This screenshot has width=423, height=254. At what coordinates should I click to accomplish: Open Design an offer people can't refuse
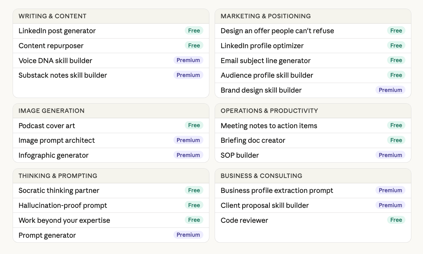click(313, 31)
